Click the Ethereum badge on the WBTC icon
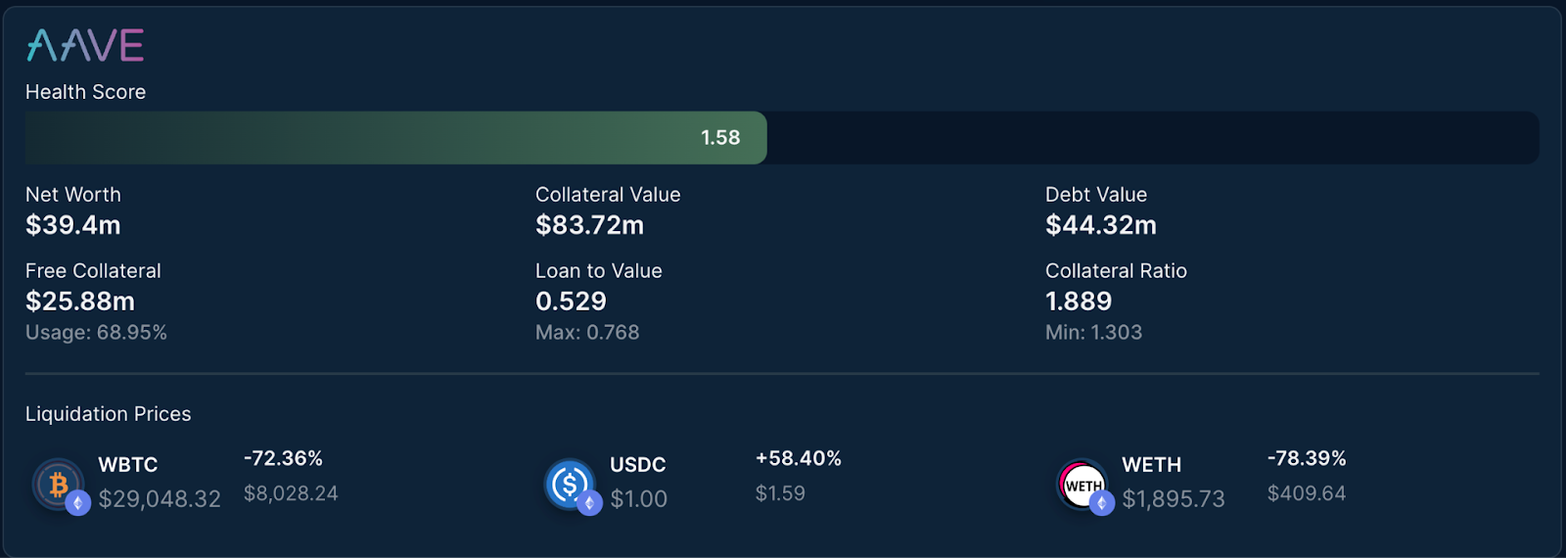 tap(78, 503)
